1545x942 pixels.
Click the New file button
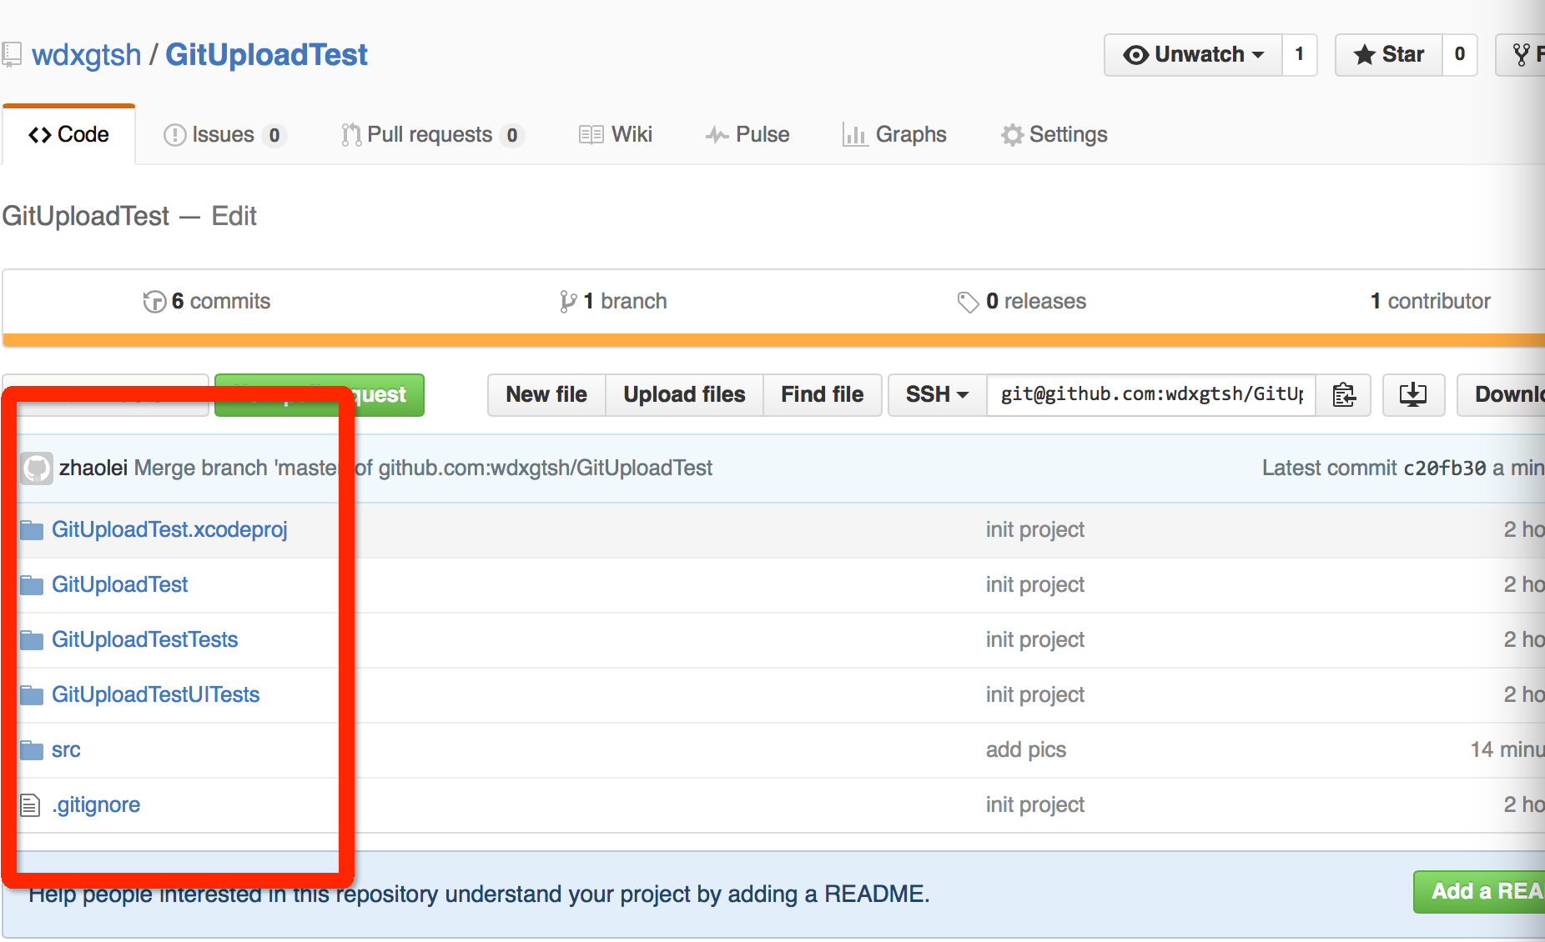(x=546, y=395)
